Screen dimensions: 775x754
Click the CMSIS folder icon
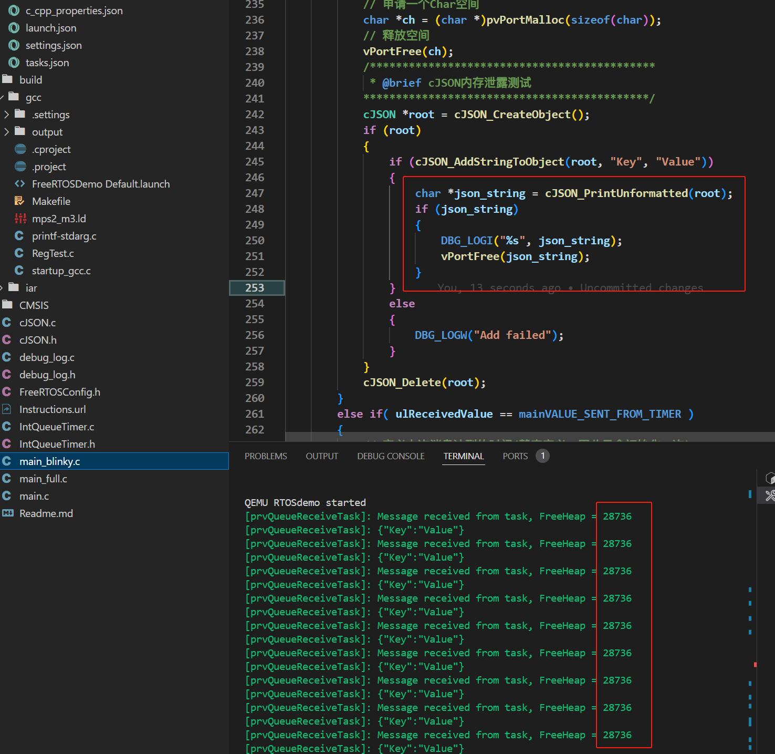(x=7, y=305)
